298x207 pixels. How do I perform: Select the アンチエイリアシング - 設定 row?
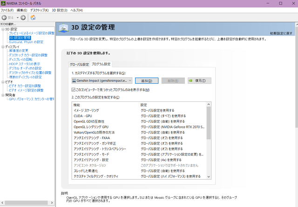(139, 160)
